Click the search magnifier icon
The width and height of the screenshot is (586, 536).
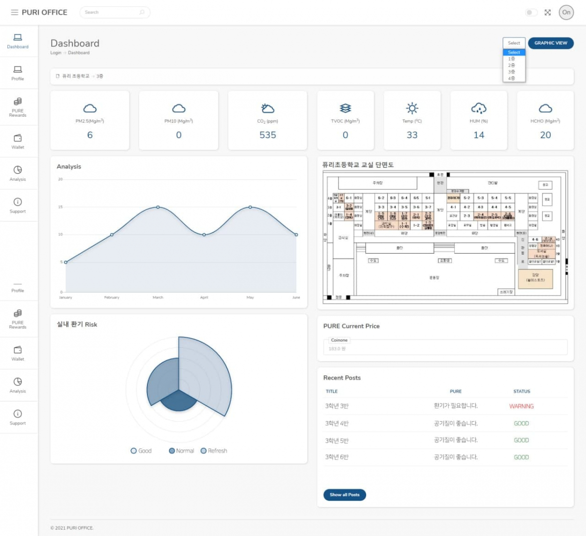tap(142, 12)
